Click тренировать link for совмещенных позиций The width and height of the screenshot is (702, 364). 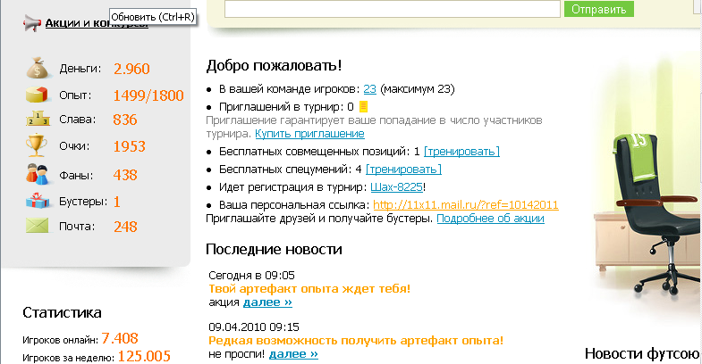pos(461,152)
